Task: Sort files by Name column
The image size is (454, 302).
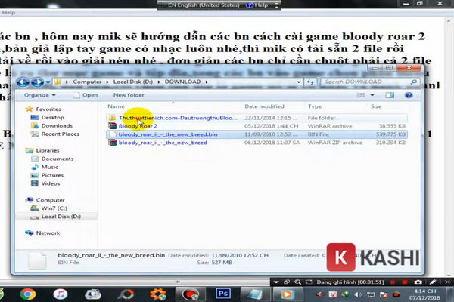Action: click(x=116, y=106)
